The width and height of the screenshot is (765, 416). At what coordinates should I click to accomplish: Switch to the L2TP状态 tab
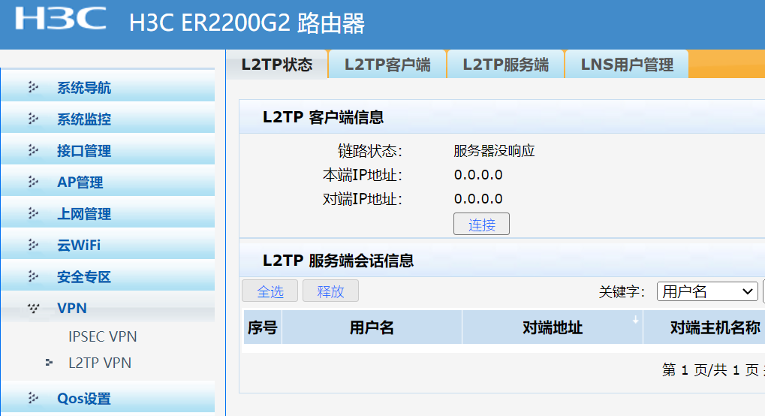click(x=277, y=65)
